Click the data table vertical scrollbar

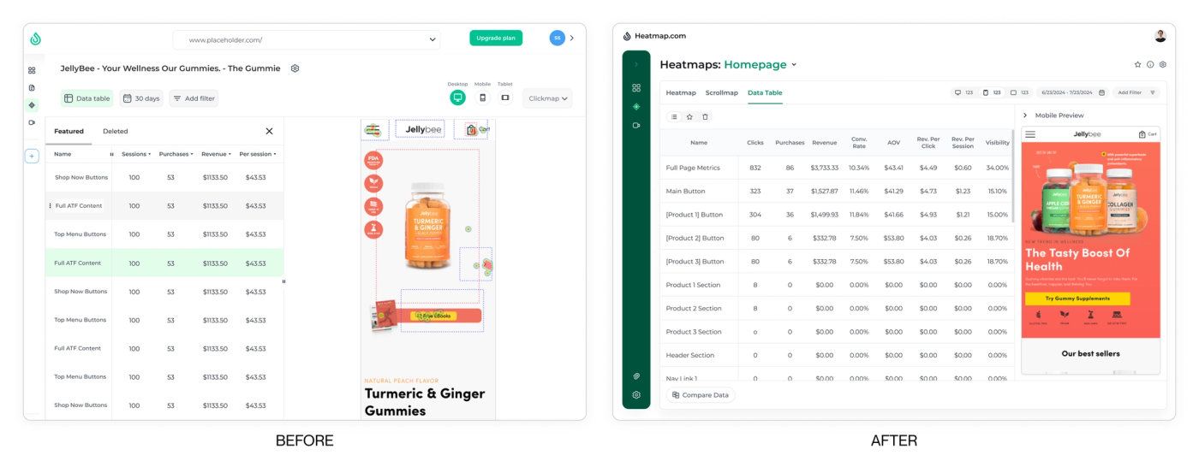(1013, 176)
